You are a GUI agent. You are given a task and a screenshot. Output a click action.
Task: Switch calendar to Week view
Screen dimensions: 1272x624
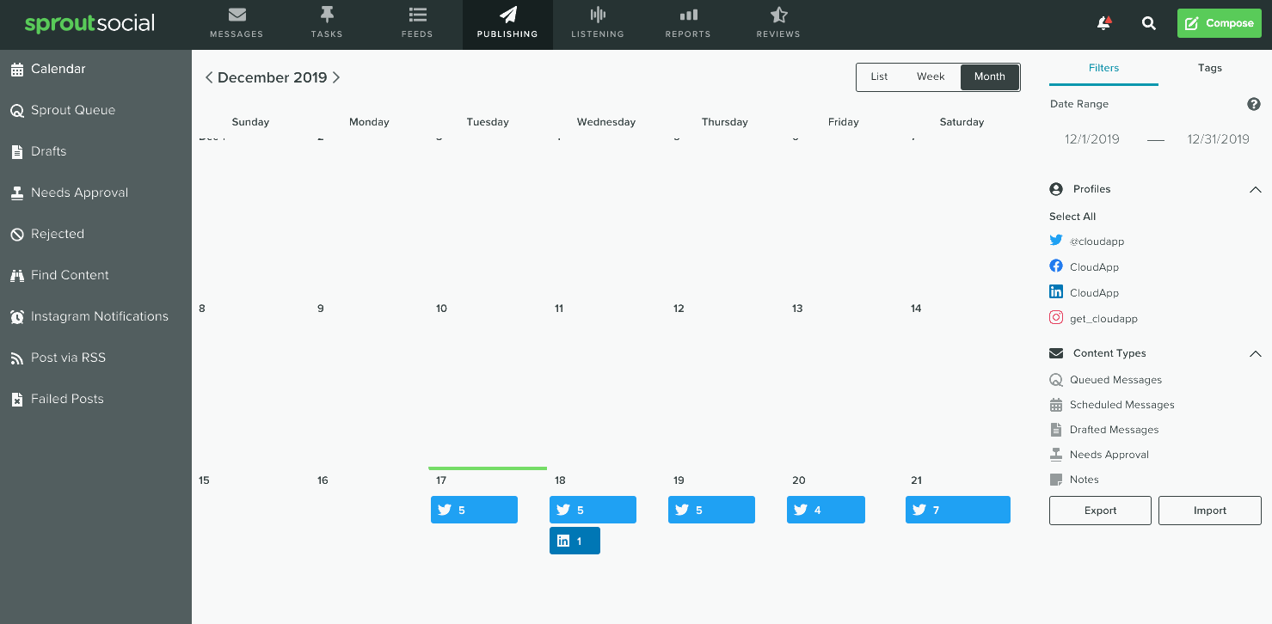pos(931,76)
